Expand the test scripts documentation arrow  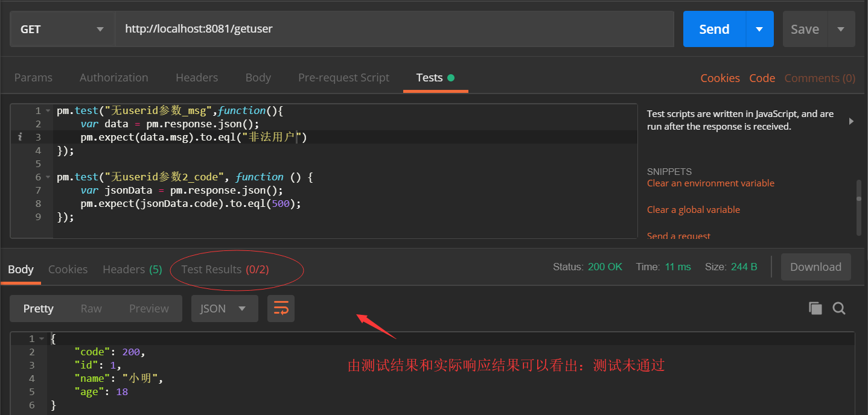(x=850, y=121)
